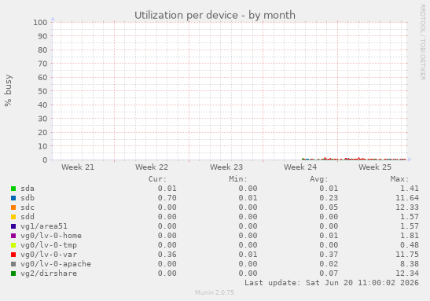Click the Min: column header
The image size is (430, 301).
(238, 179)
